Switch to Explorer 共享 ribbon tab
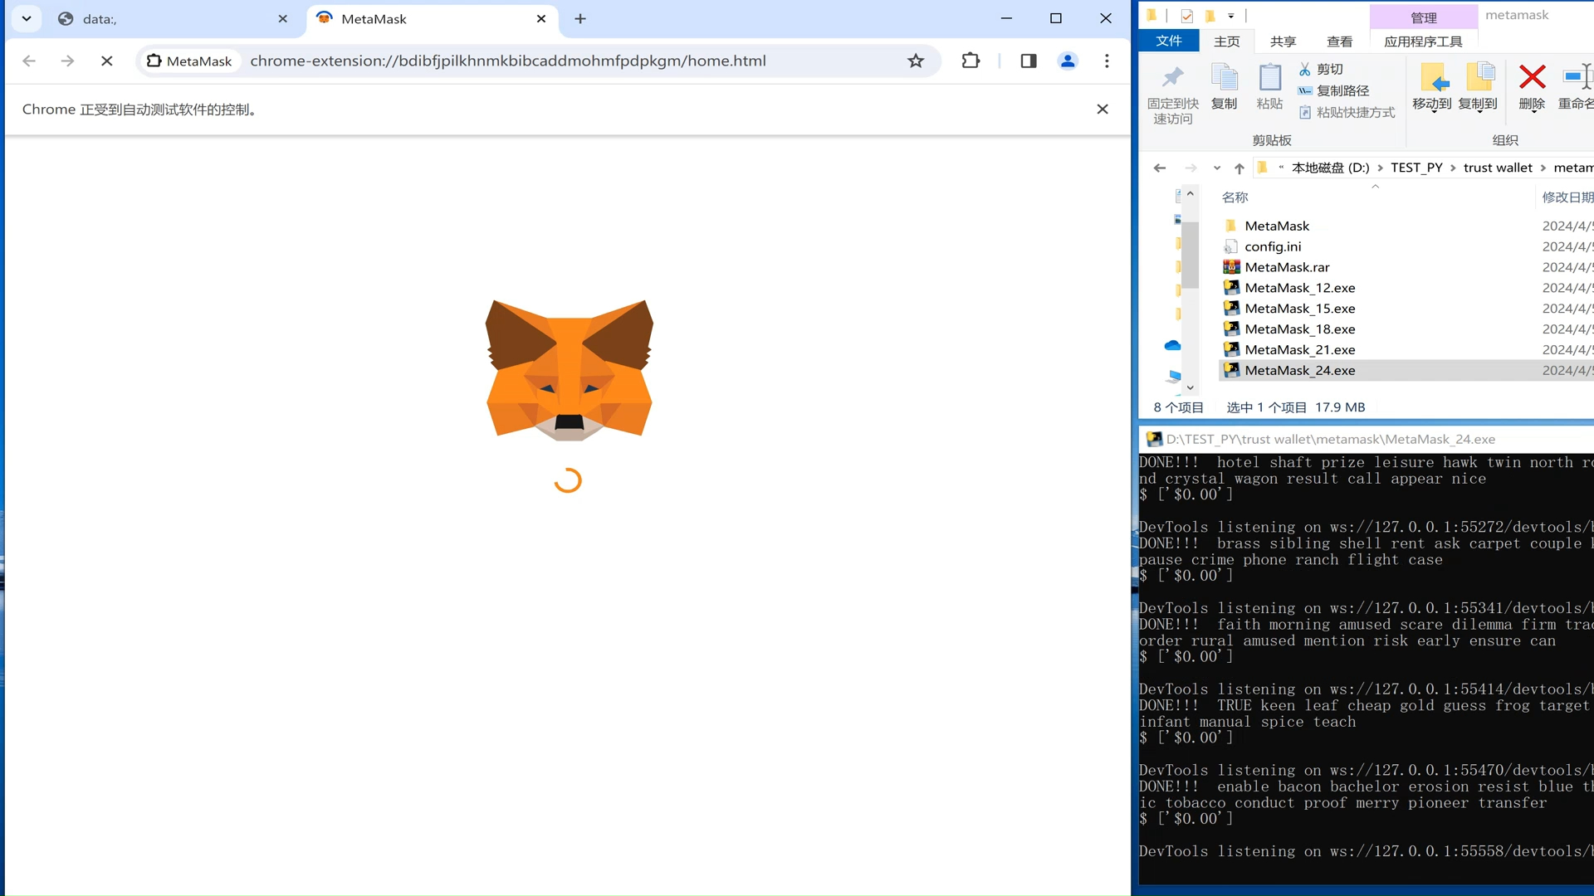 [1283, 41]
